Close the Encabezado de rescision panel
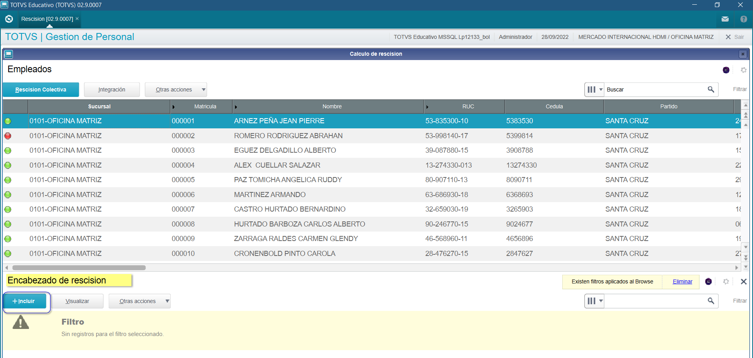 (x=743, y=281)
